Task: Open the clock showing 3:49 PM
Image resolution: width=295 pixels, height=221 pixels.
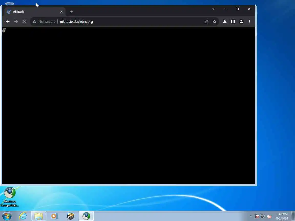Action: coord(282,216)
